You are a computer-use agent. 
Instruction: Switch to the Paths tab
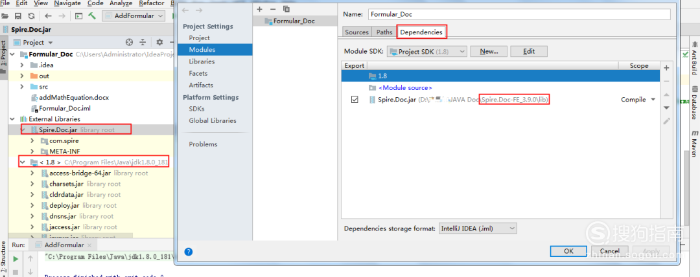pyautogui.click(x=384, y=32)
